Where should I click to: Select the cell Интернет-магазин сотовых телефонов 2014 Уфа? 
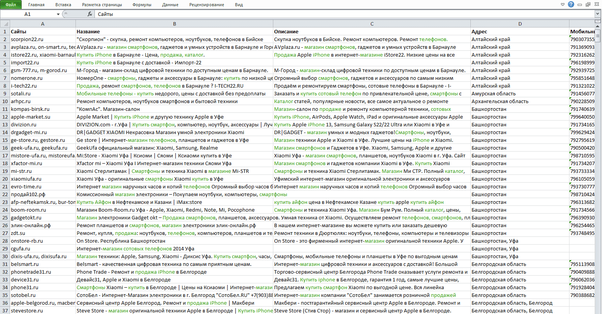[174, 248]
